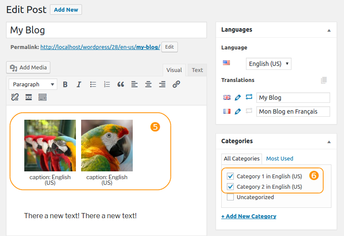Open the Paragraph format dropdown
This screenshot has width=344, height=236.
tap(33, 85)
